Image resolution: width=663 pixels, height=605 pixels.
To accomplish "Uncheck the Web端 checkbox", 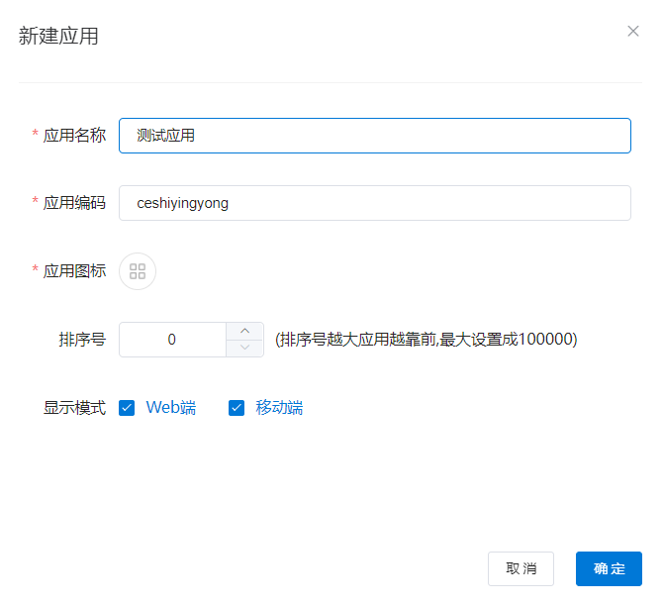I will 127,407.
